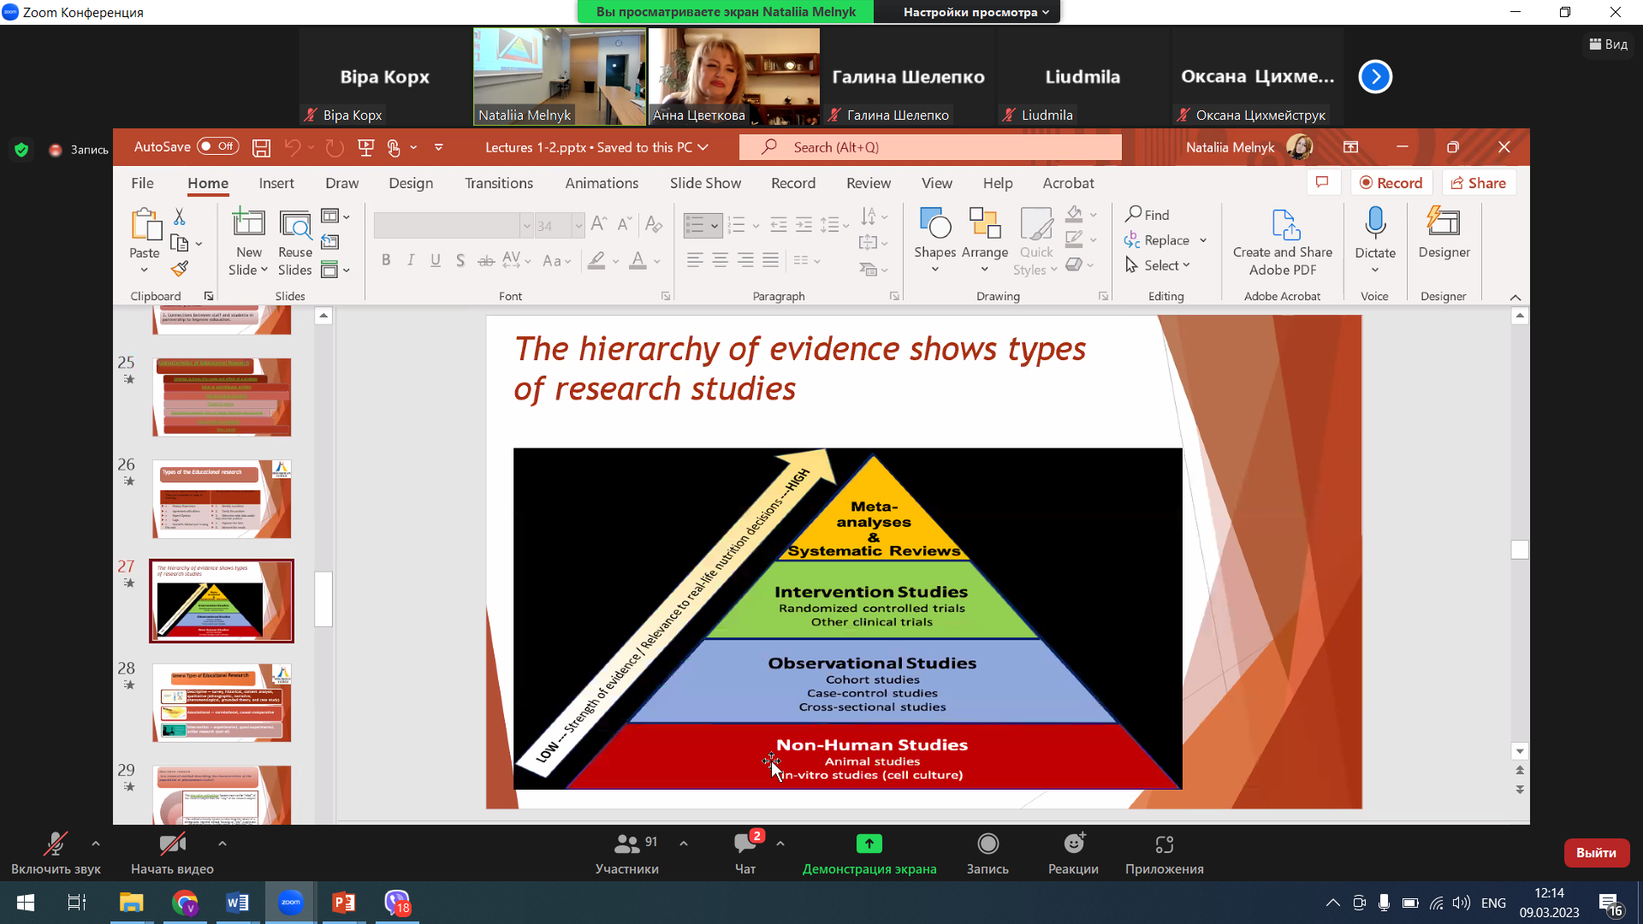1643x924 pixels.
Task: Toggle Strikethrough formatting
Action: point(486,260)
